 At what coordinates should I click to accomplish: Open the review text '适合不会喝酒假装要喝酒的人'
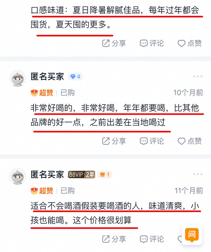86,206
